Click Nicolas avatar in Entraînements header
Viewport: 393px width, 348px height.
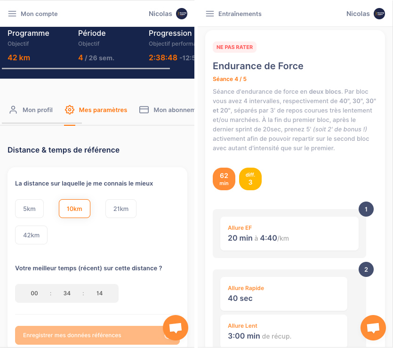pyautogui.click(x=379, y=14)
